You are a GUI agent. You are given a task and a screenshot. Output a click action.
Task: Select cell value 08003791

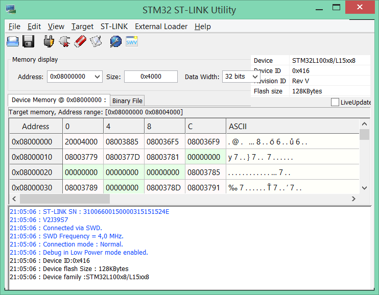205,187
